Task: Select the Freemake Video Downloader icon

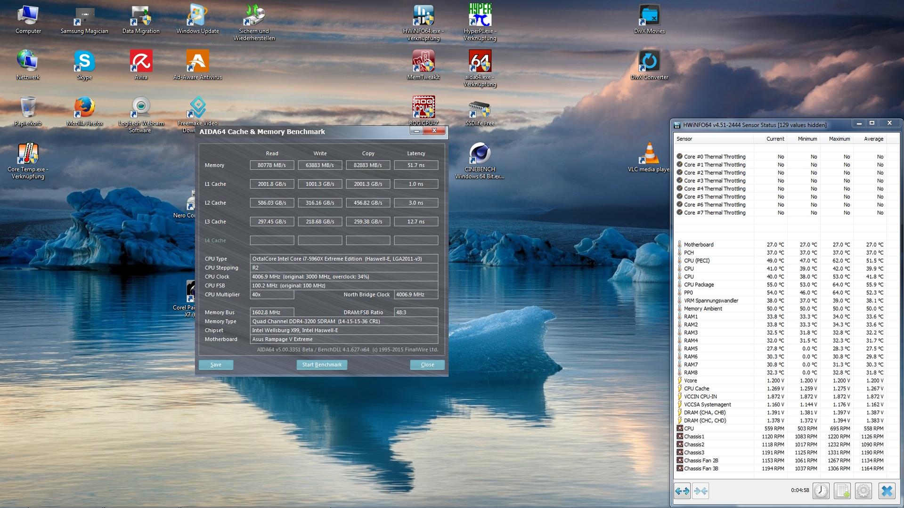Action: tap(197, 111)
